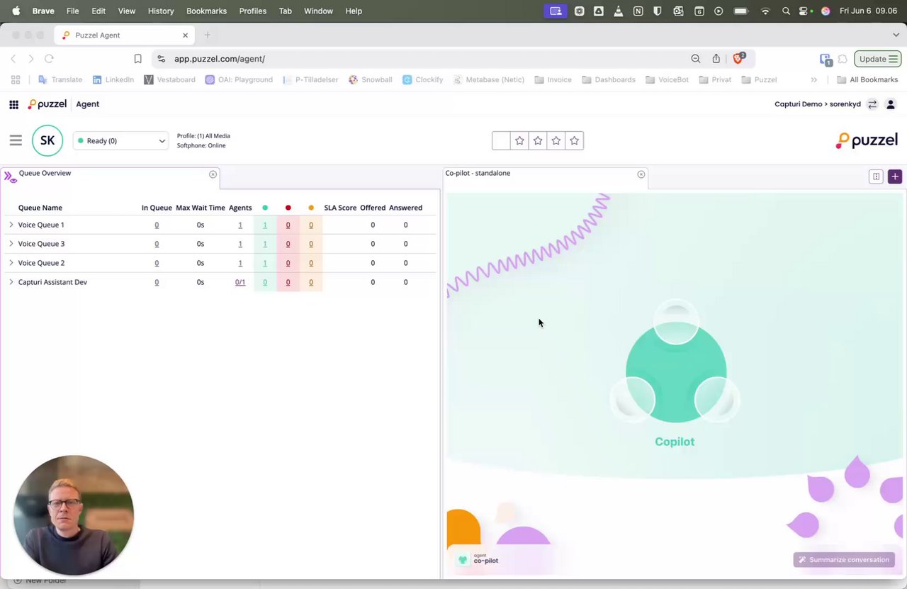Reload the page in Brave
Screen dimensions: 907x589
[49, 59]
